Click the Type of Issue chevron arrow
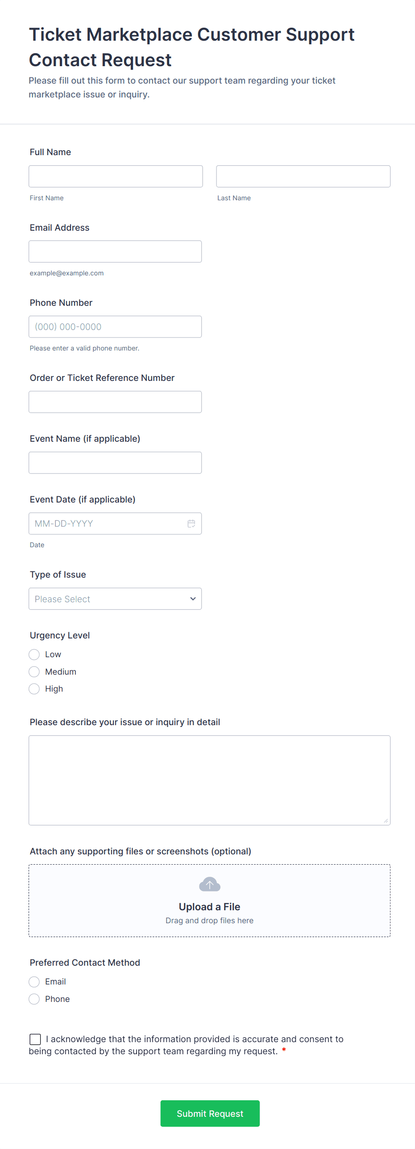This screenshot has width=415, height=1149. (x=193, y=599)
